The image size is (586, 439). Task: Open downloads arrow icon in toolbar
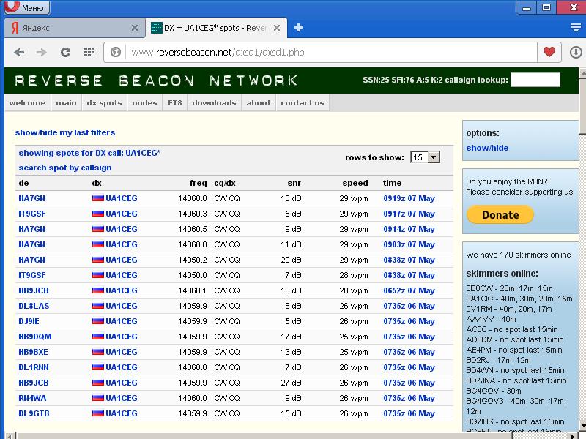click(576, 52)
